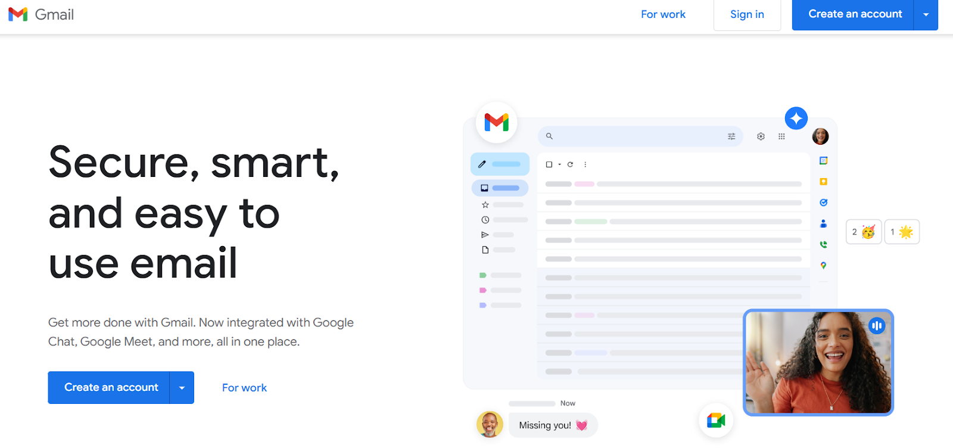Click the hero Create an account button
Image resolution: width=953 pixels, height=448 pixels.
[109, 387]
